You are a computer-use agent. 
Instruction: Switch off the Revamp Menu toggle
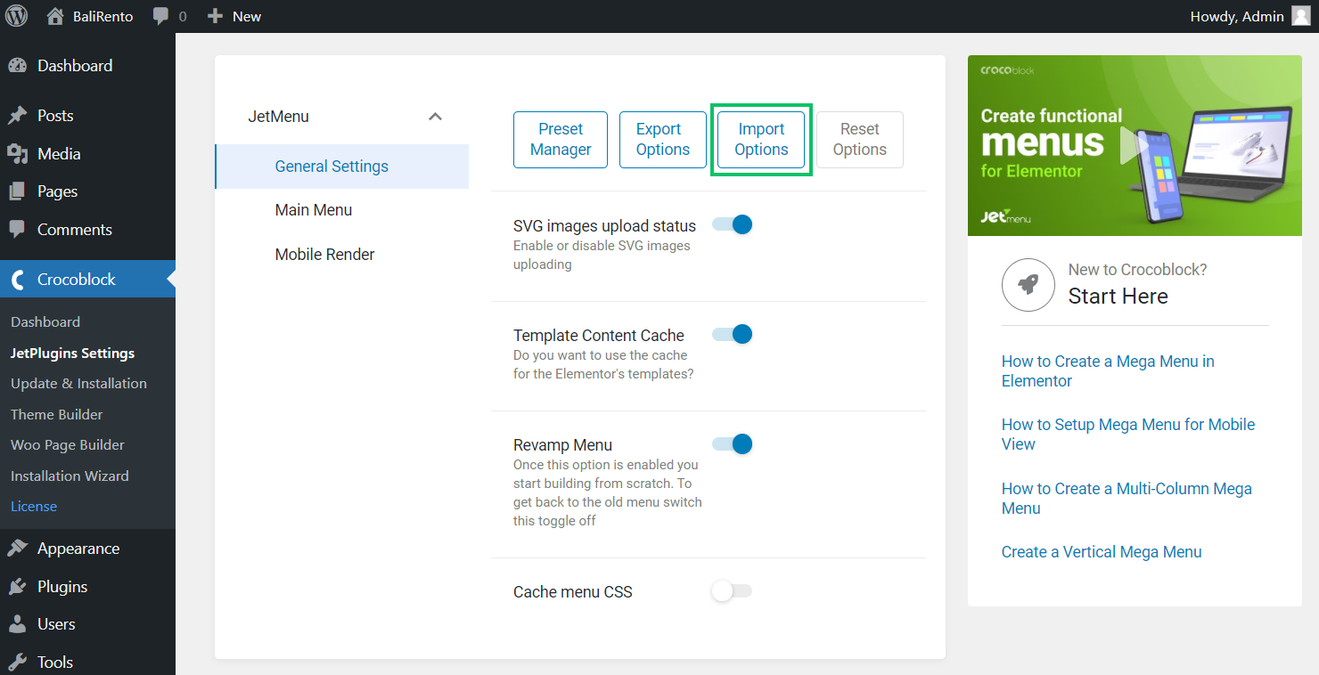[x=733, y=444]
